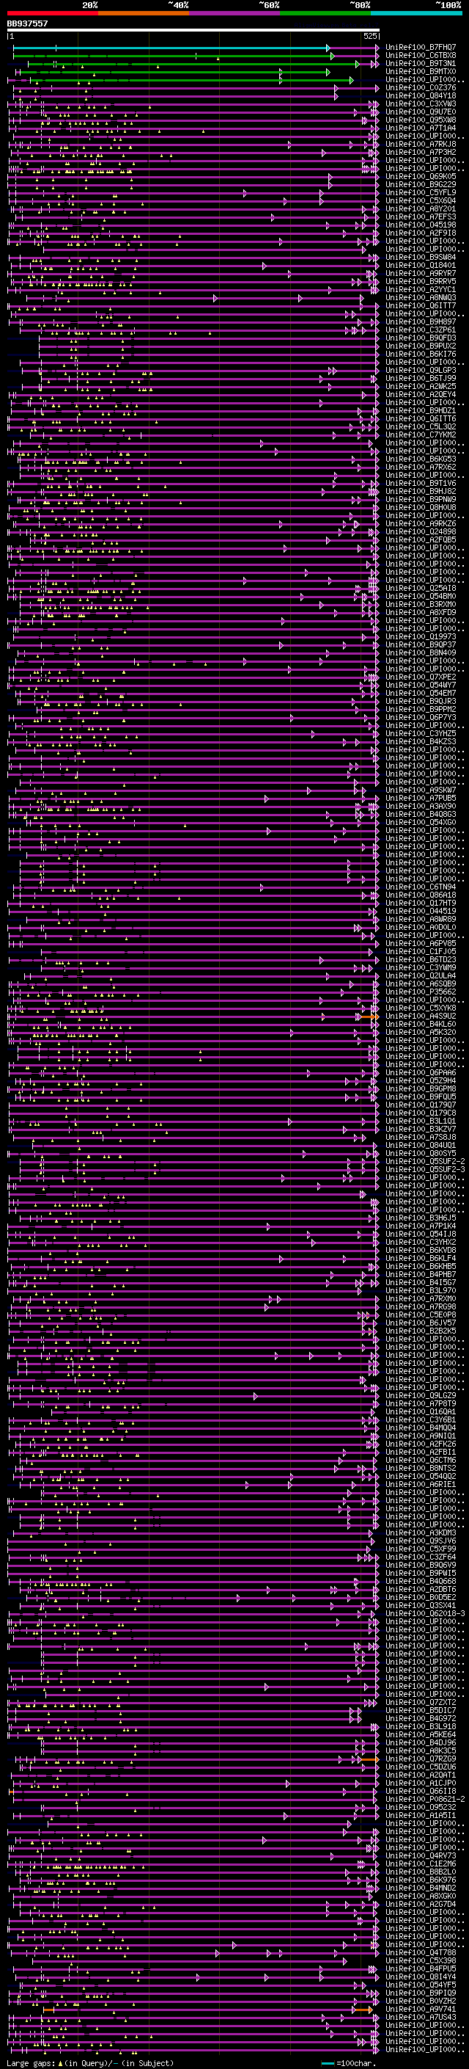Screen dimensions: 469x2069
Task: Click the cyan alignment bar of UniRef100_B7FHQ7
Action: (x=171, y=48)
